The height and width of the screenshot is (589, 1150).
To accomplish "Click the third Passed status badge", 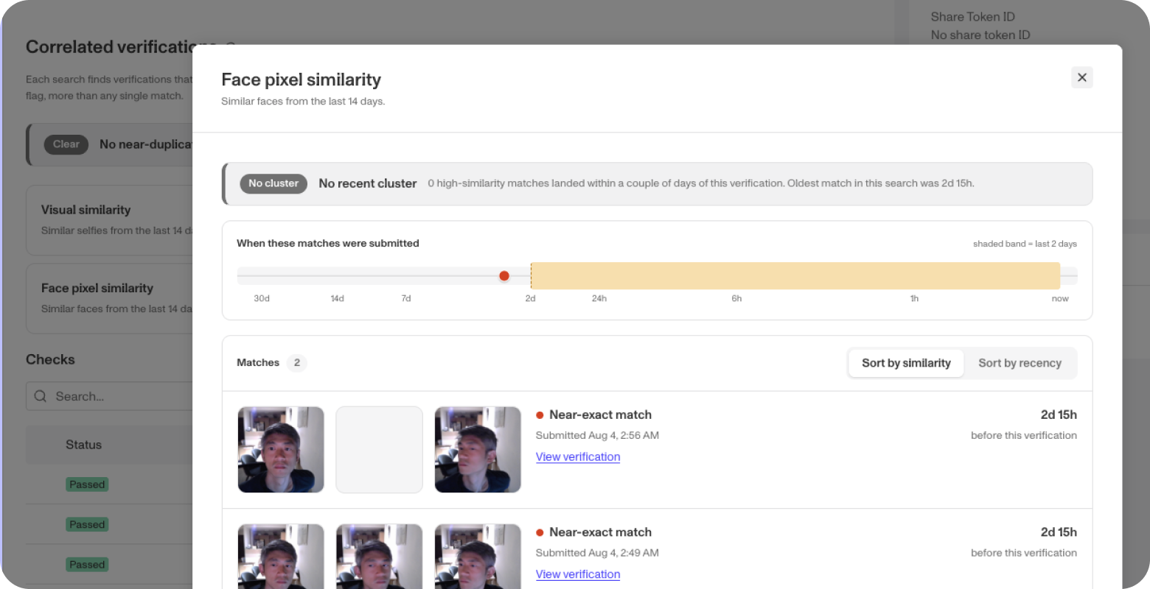I will pyautogui.click(x=87, y=565).
